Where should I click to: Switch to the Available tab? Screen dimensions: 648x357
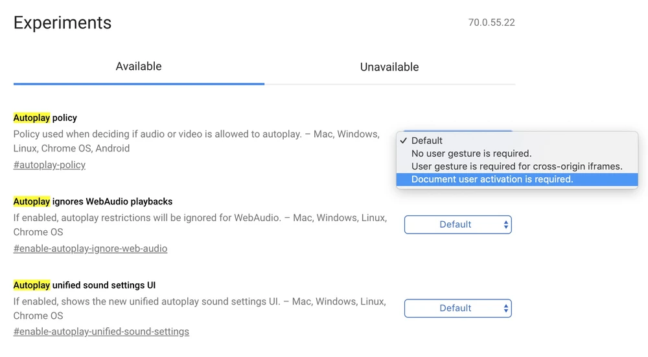[139, 67]
